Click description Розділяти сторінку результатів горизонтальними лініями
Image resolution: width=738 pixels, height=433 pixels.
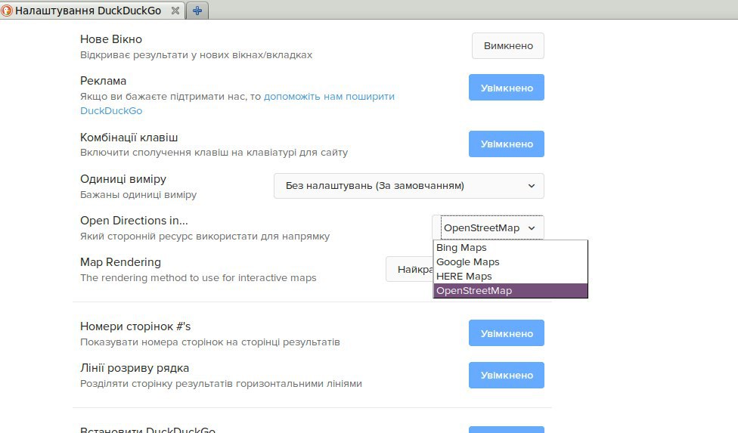pos(222,384)
